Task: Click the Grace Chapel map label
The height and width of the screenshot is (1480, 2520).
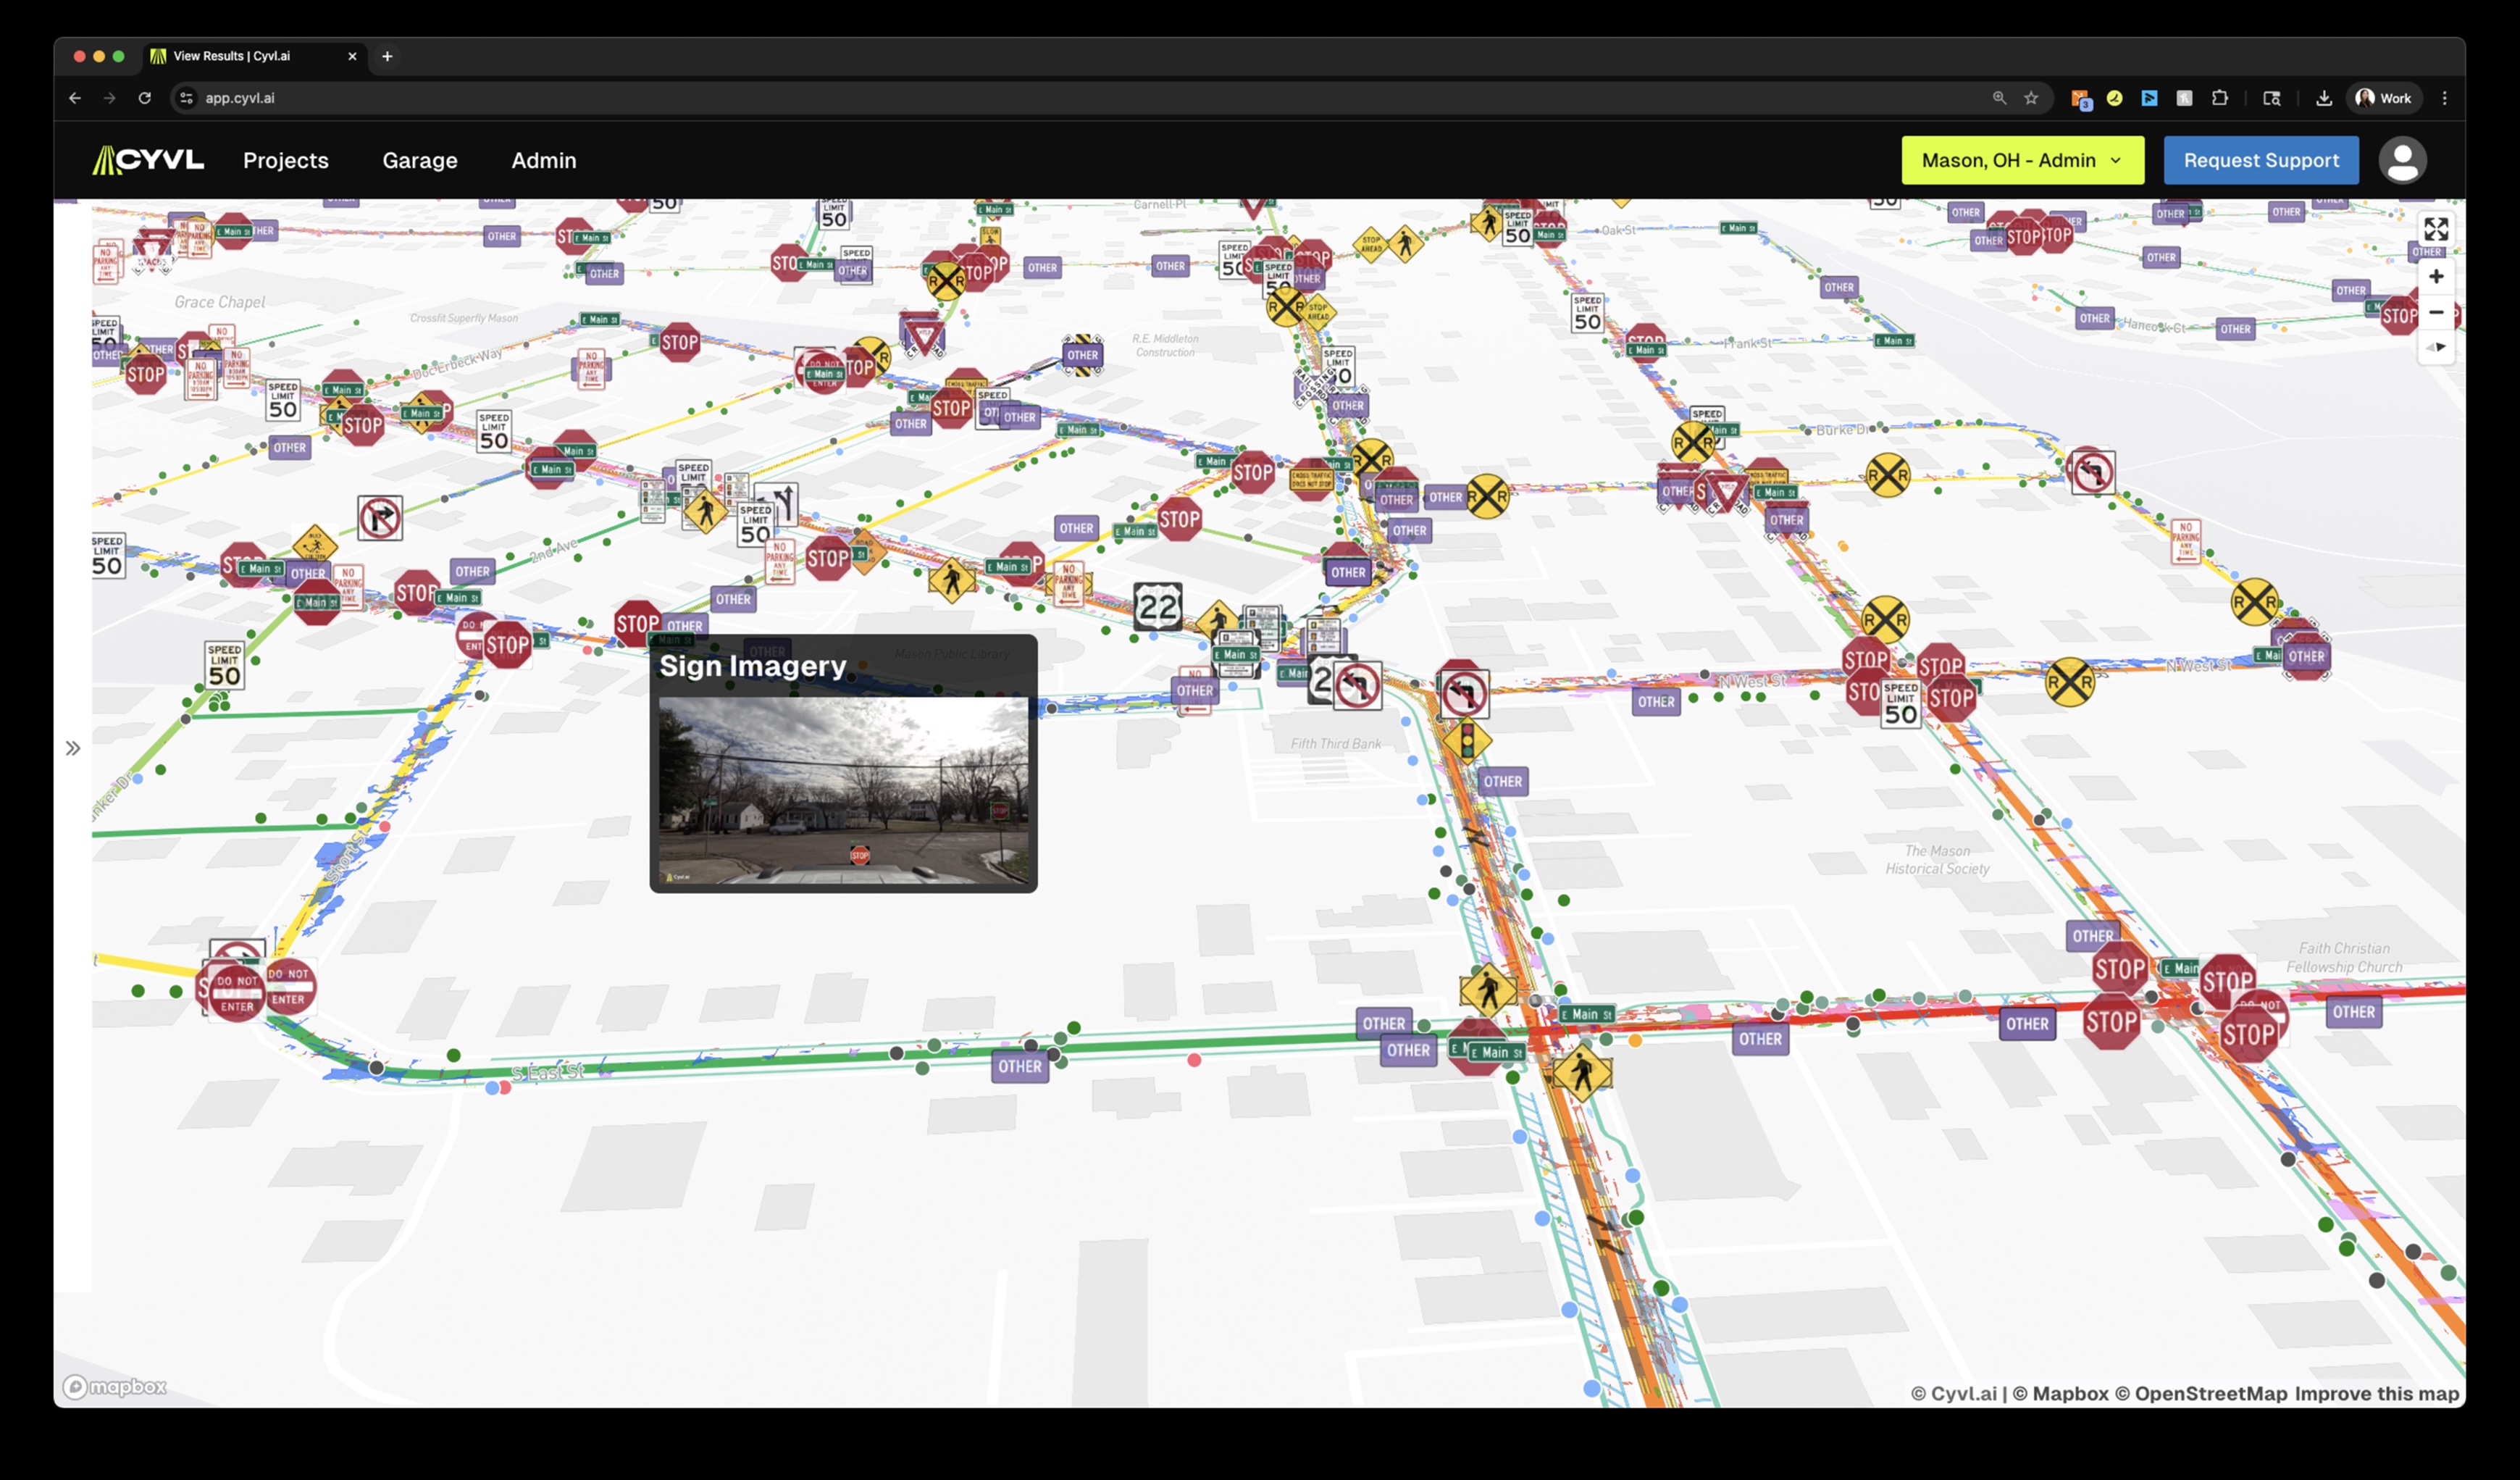Action: [x=220, y=302]
